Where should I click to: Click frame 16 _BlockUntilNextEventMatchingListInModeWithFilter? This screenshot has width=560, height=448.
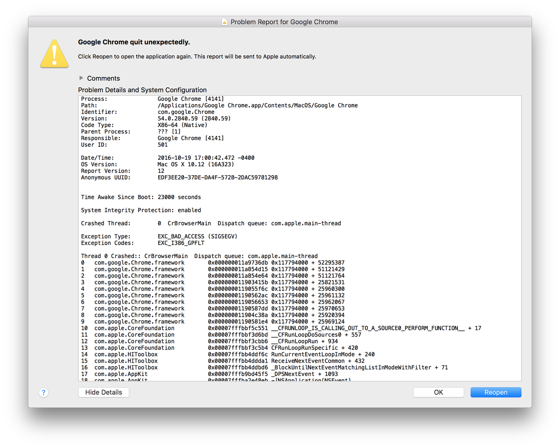coord(265,367)
